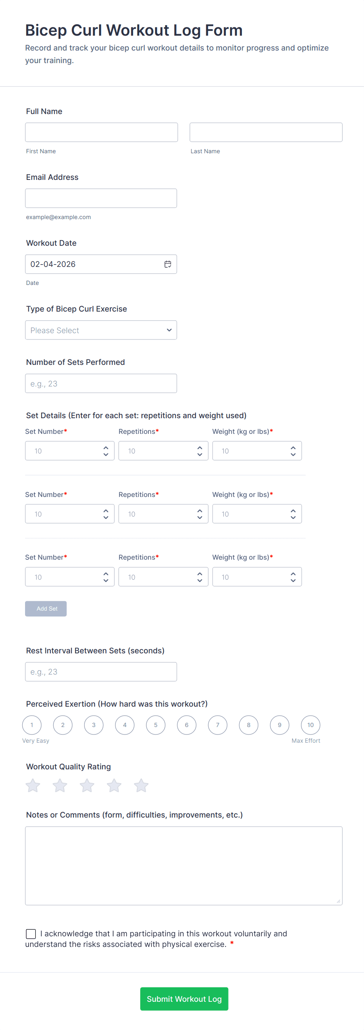Screen dimensions: 364x1030
Task: Give a two-star workout quality rating
Action: pos(60,785)
